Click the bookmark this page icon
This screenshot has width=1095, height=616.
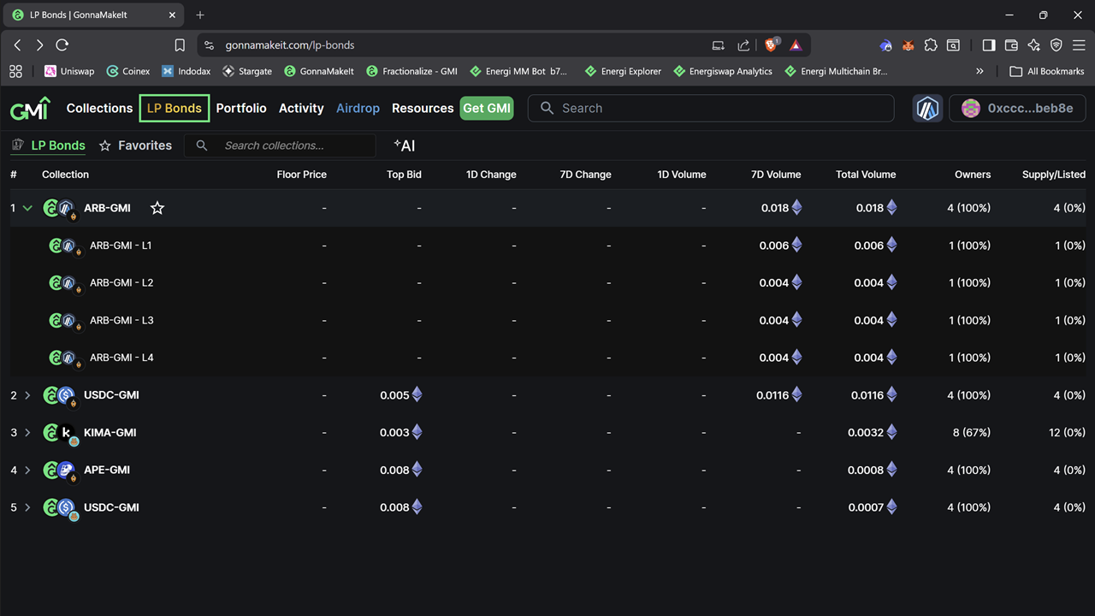point(180,45)
